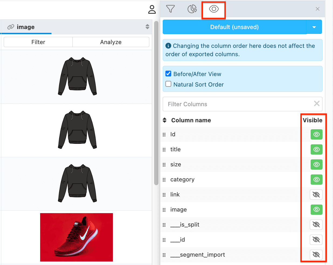Enable the Natural Sort Order checkbox
The height and width of the screenshot is (265, 333).
tap(168, 84)
